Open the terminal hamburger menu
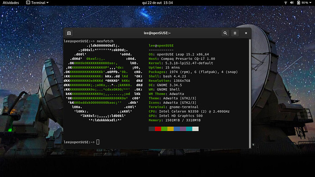This screenshot has height=177, width=315. (x=235, y=33)
